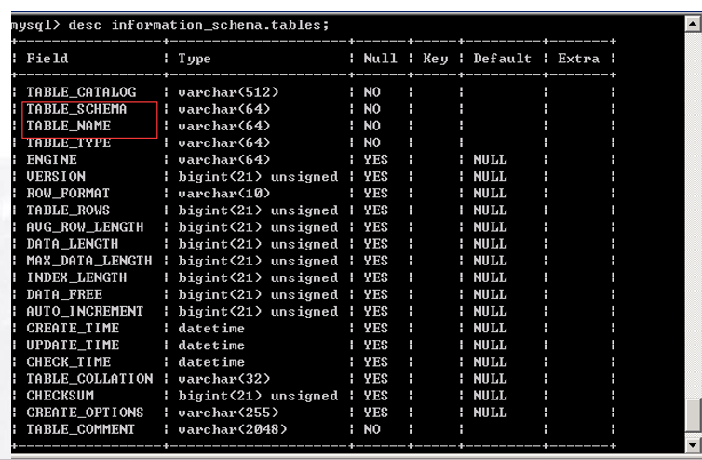Select the INDEX_LENGTH field name
The height and width of the screenshot is (460, 702).
(76, 277)
